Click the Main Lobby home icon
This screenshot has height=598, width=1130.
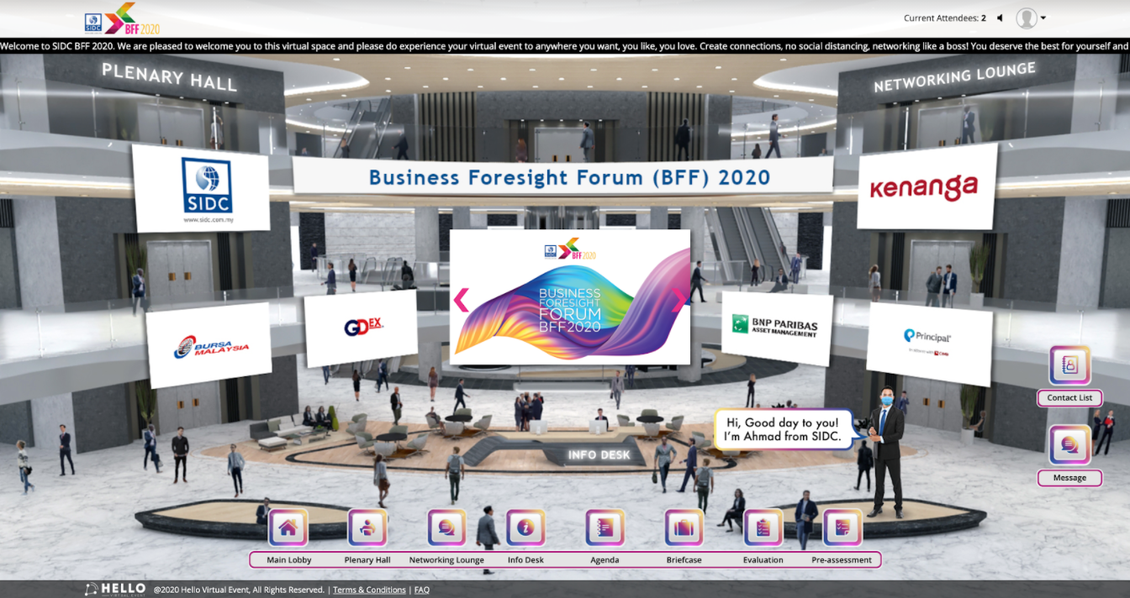pos(288,527)
